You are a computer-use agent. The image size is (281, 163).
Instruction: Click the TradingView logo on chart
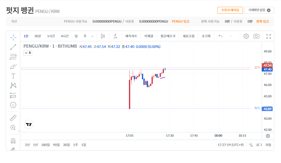pos(29,124)
